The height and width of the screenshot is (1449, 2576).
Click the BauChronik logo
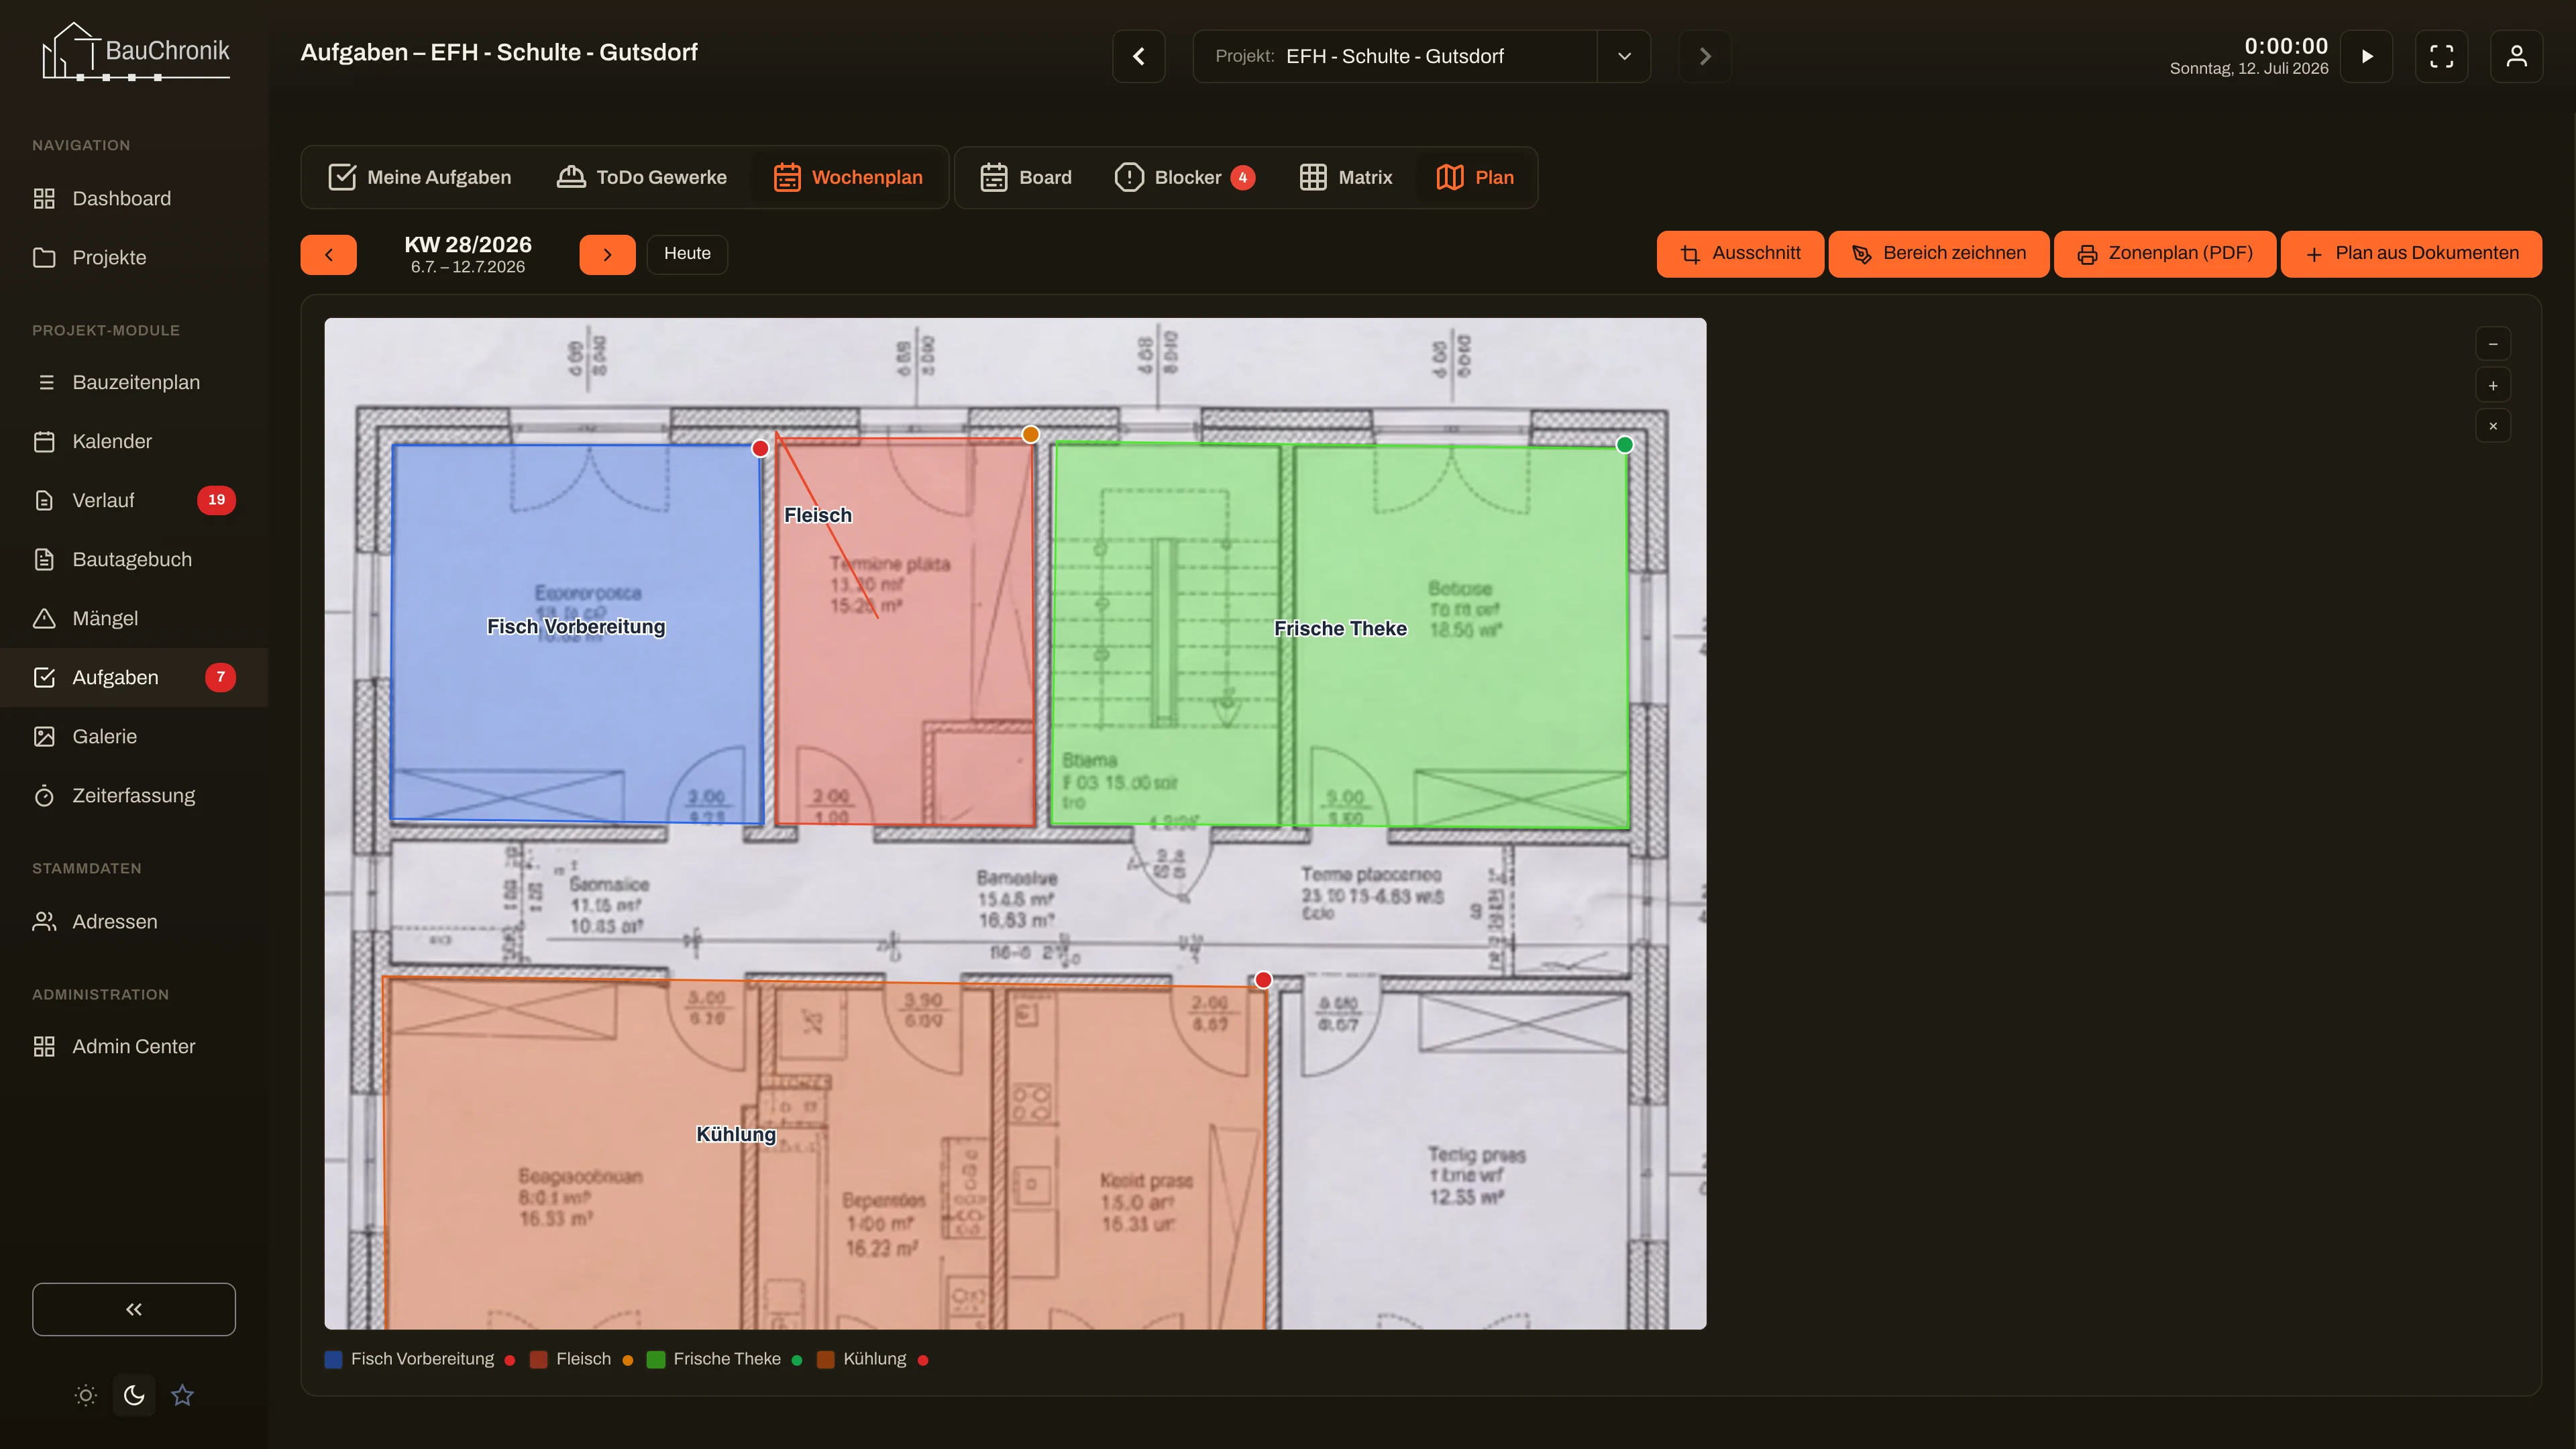[135, 51]
